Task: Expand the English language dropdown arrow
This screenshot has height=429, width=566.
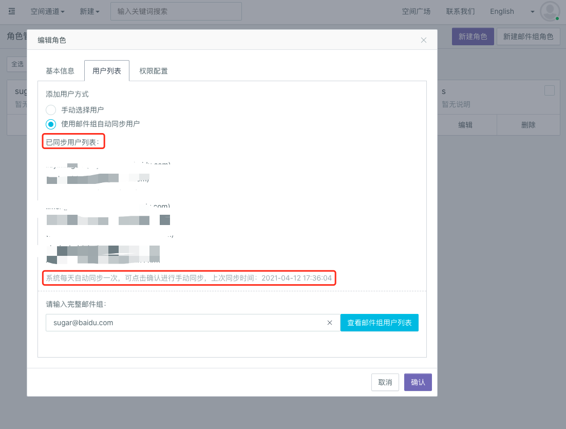Action: tap(532, 11)
